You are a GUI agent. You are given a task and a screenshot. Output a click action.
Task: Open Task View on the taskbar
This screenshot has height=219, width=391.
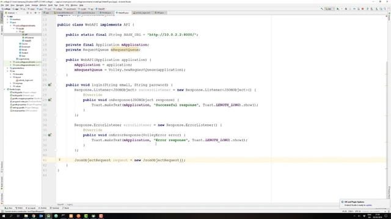click(x=18, y=216)
